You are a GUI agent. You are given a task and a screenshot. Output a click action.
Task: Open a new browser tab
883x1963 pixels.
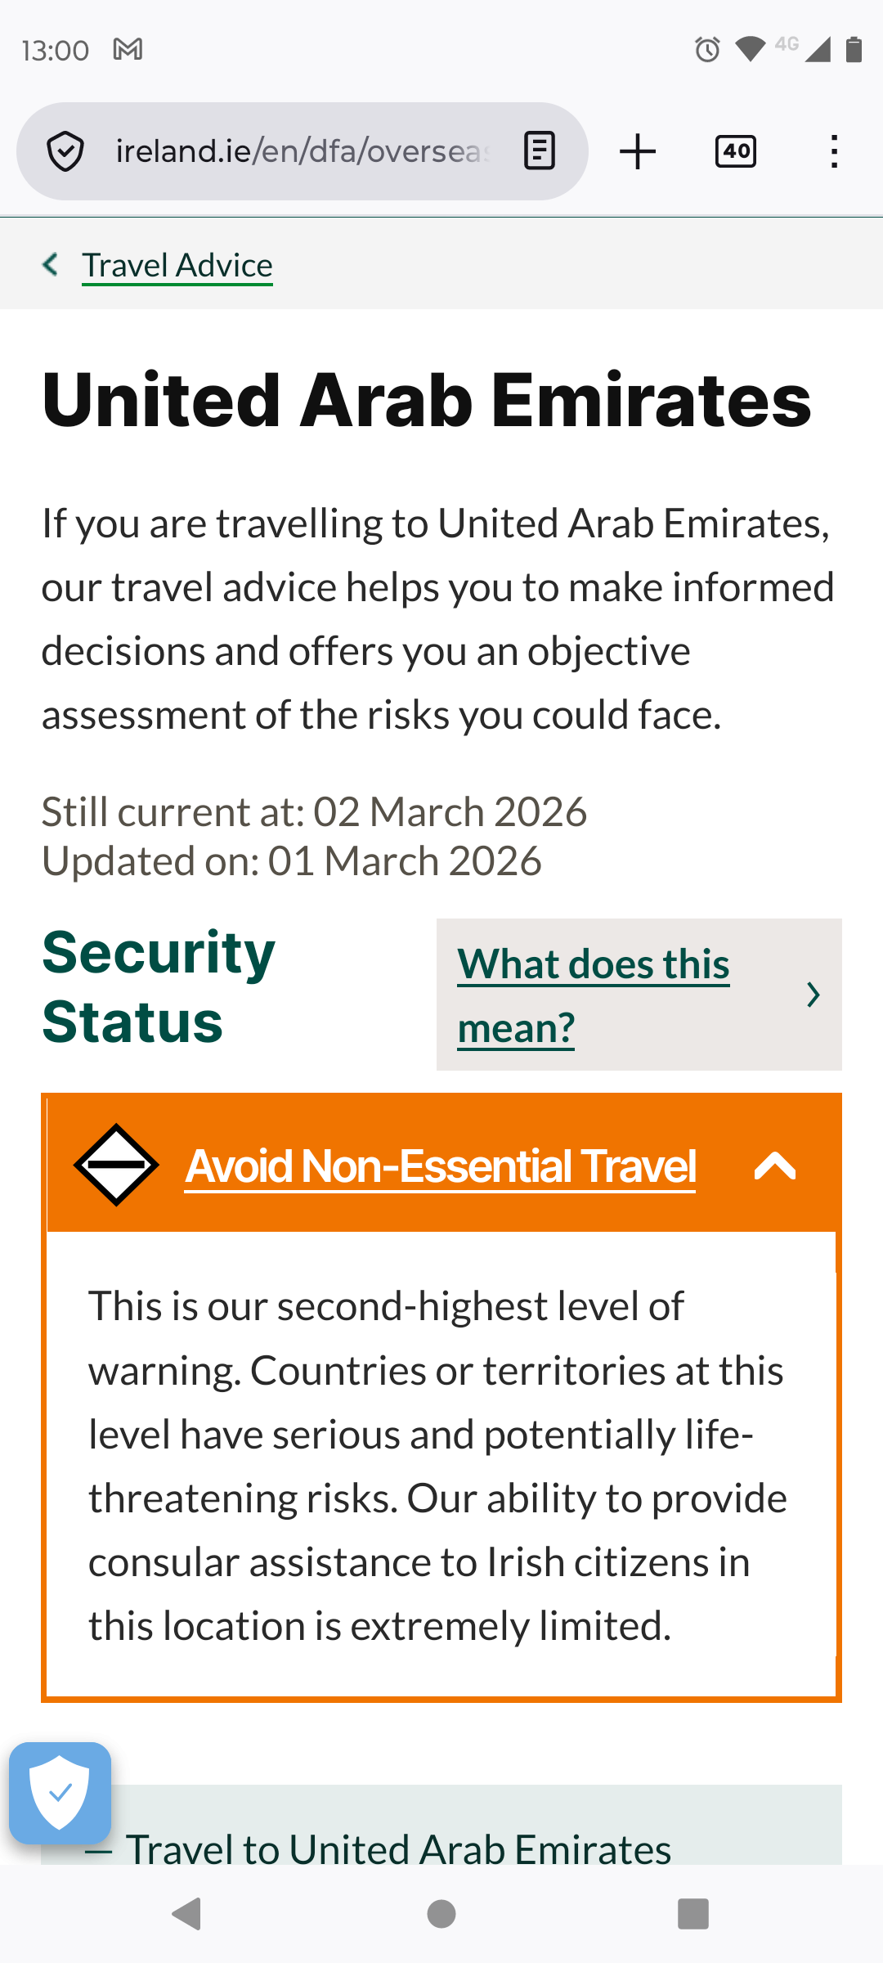[x=637, y=150]
